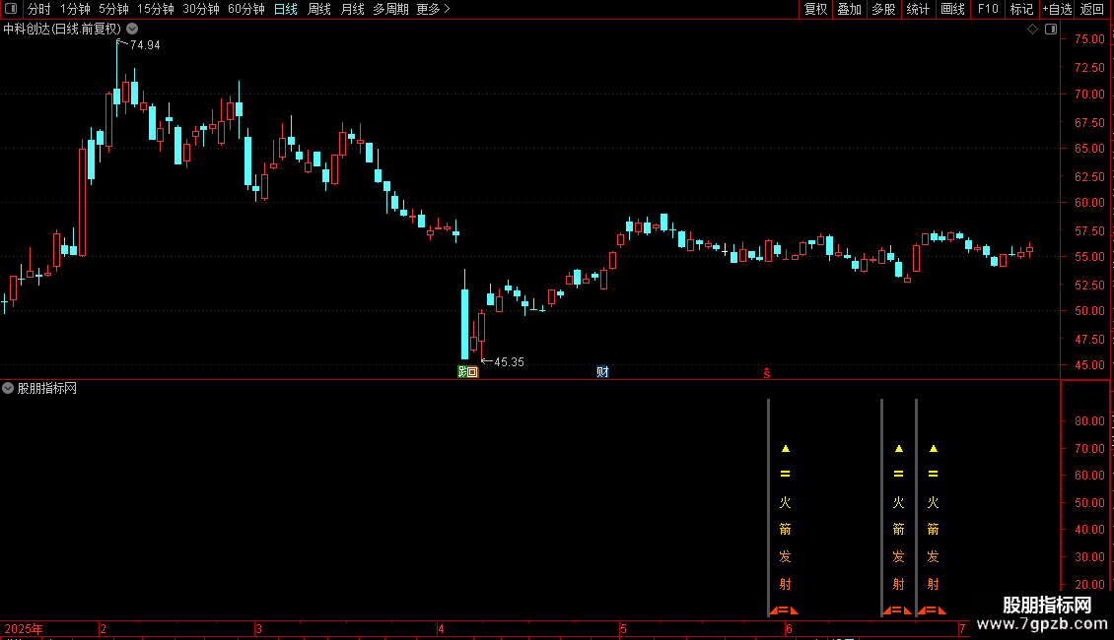Select the 15分钟 period
Image resolution: width=1114 pixels, height=640 pixels.
(x=155, y=9)
